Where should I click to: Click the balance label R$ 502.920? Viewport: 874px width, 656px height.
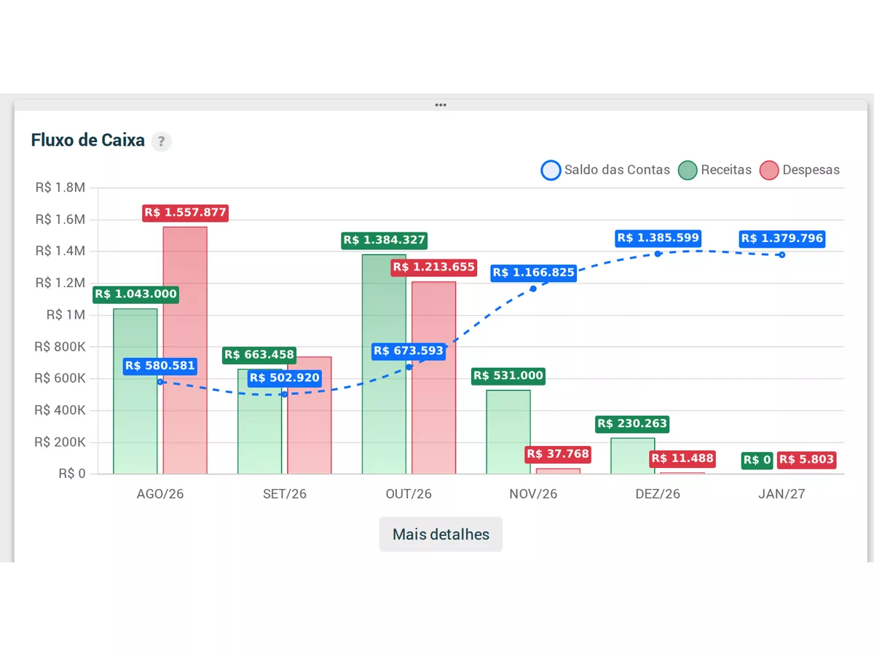point(285,378)
